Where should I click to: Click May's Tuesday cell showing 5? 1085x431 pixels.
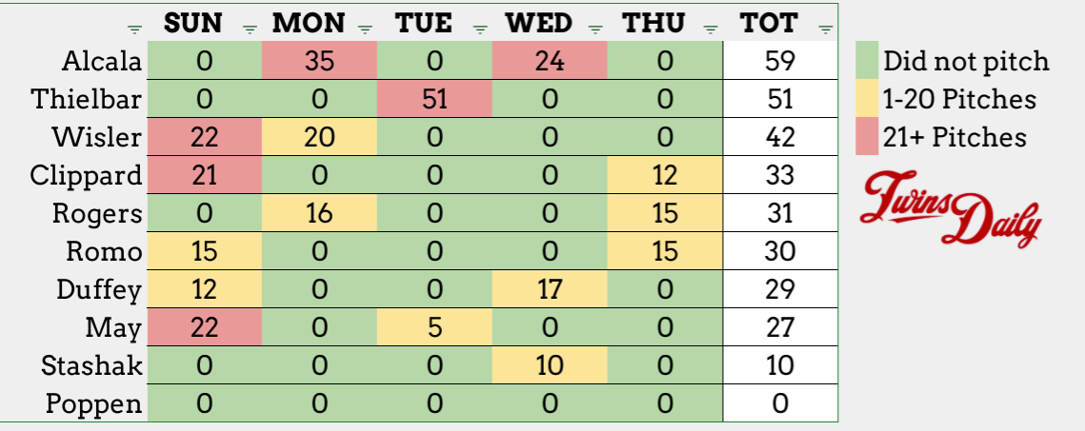[434, 326]
